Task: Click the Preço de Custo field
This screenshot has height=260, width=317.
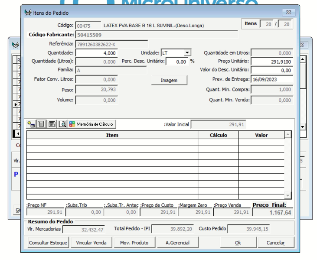Action: (x=158, y=212)
